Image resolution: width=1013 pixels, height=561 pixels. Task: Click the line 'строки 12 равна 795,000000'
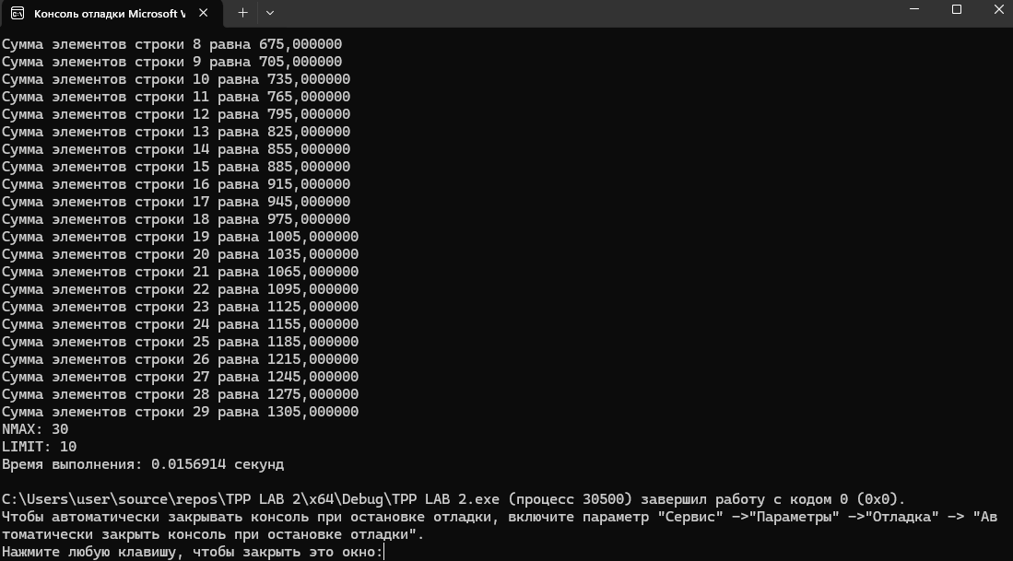tap(176, 114)
